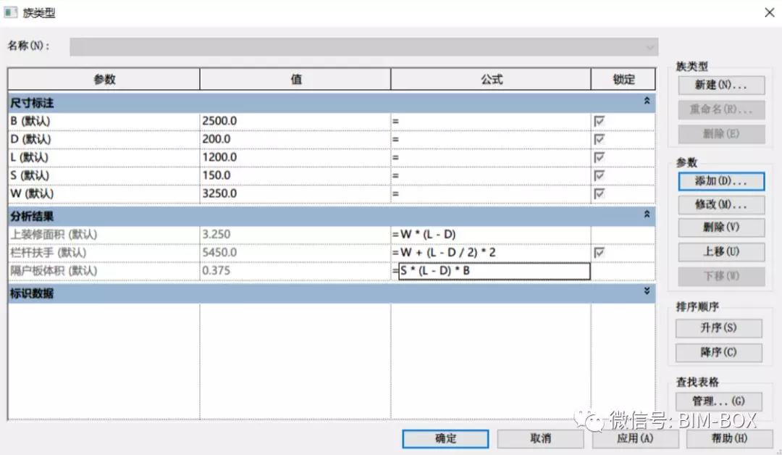Open lookup tables via 管理(G) button

(719, 401)
